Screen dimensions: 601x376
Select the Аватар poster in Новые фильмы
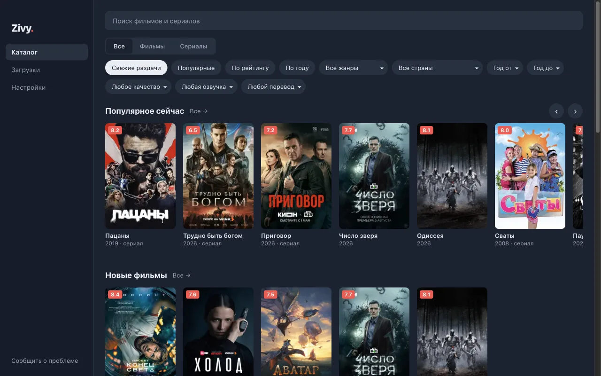[x=296, y=332]
